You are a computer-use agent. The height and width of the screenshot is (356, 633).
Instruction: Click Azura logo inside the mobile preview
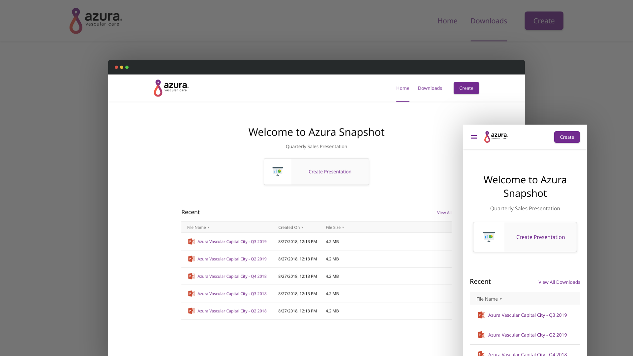click(x=496, y=137)
